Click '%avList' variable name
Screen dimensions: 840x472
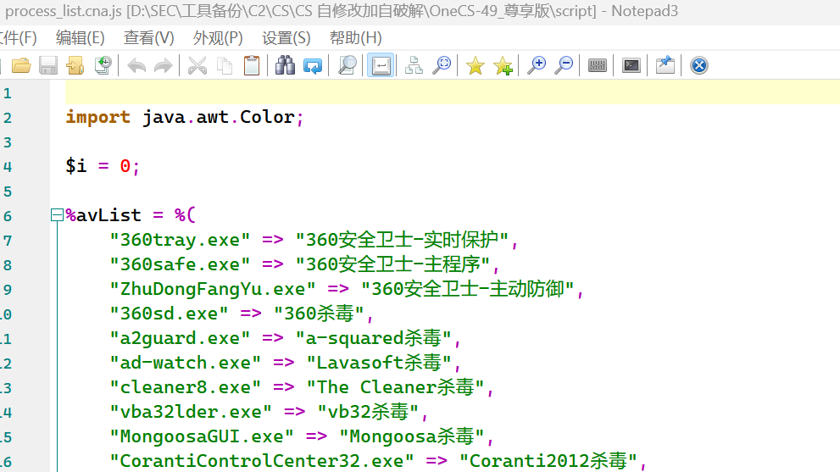tap(103, 215)
